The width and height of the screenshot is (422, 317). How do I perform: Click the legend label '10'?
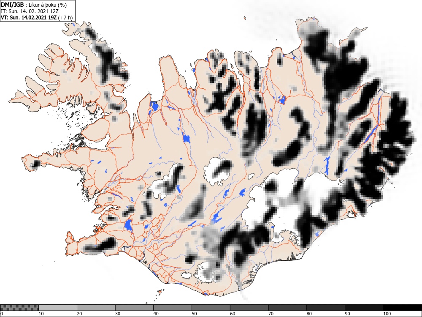[41, 314]
